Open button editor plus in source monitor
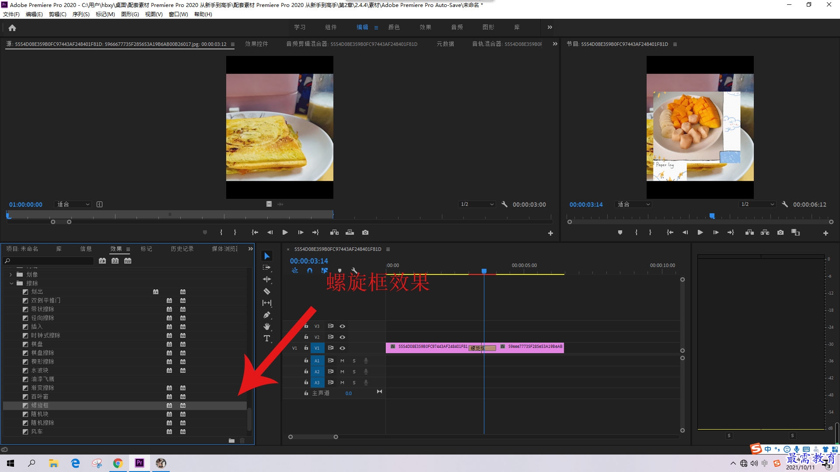This screenshot has width=840, height=472. point(550,233)
